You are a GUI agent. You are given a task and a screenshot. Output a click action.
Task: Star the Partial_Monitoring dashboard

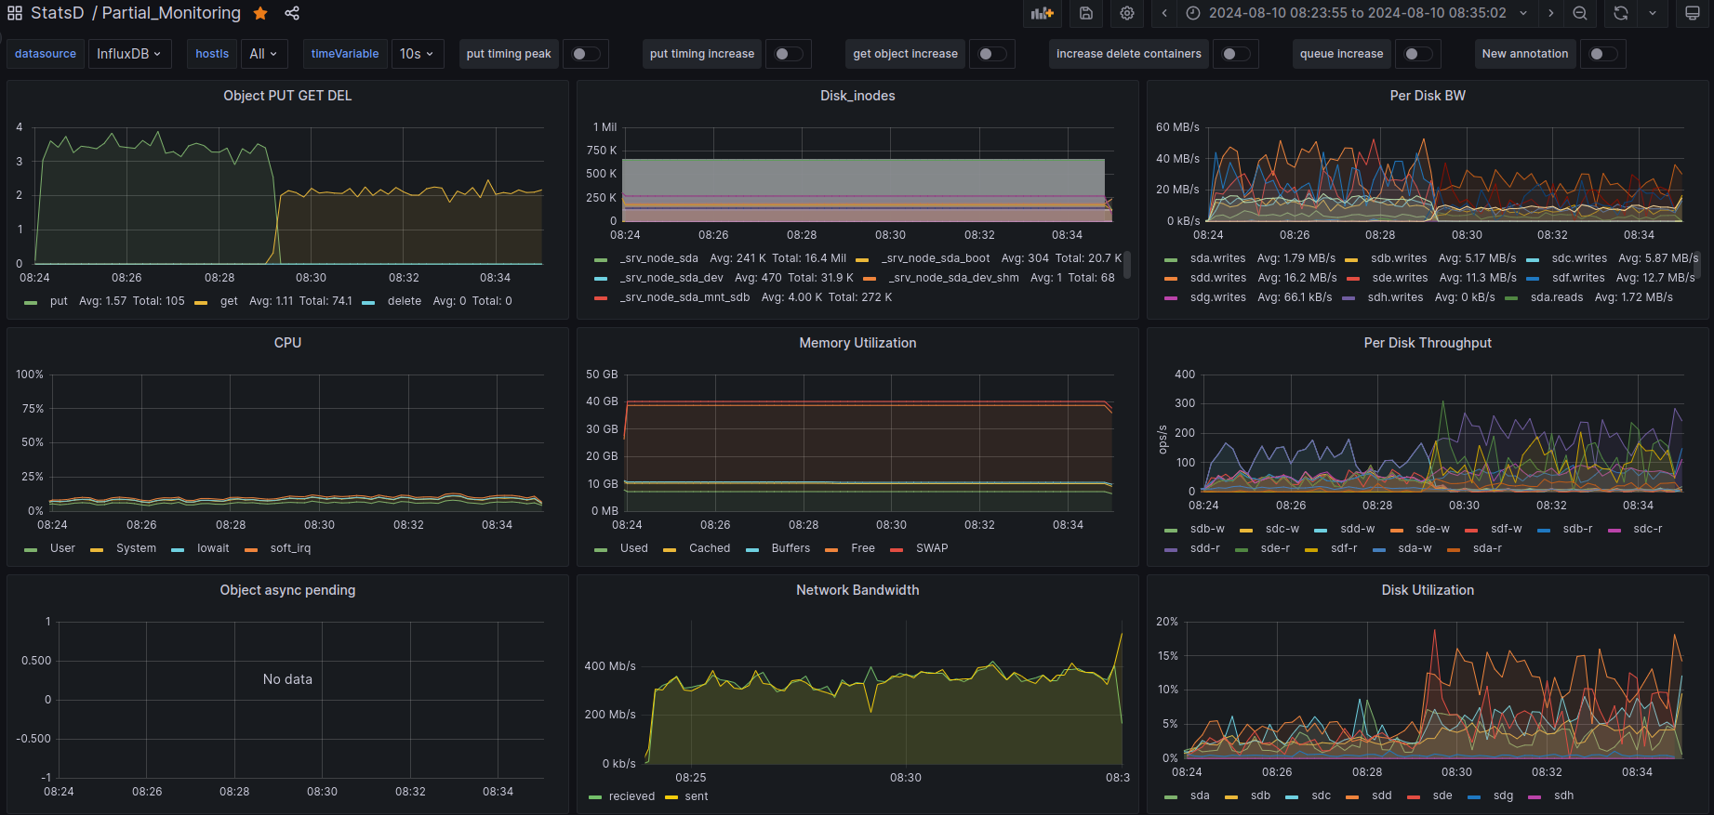pyautogui.click(x=261, y=13)
